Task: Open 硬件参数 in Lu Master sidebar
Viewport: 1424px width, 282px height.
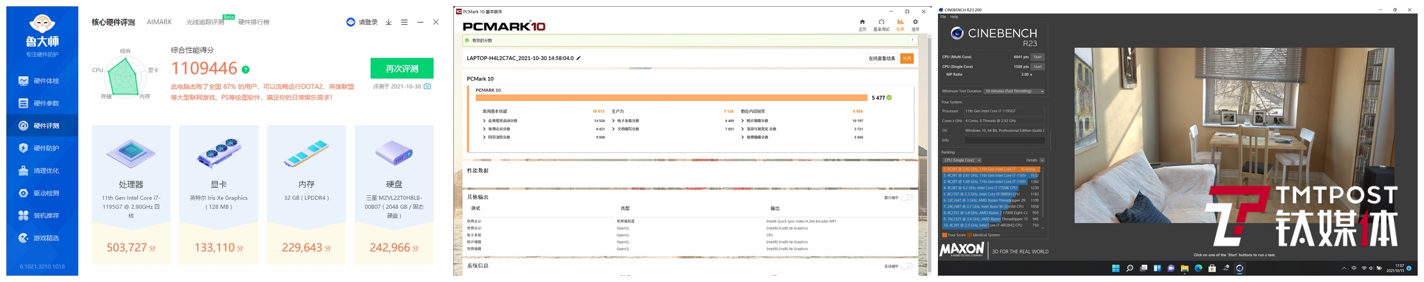Action: tap(42, 103)
